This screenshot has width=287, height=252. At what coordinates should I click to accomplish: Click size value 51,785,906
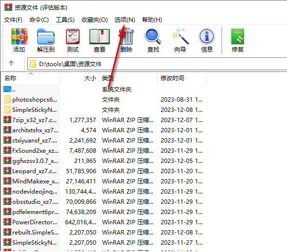(81, 171)
